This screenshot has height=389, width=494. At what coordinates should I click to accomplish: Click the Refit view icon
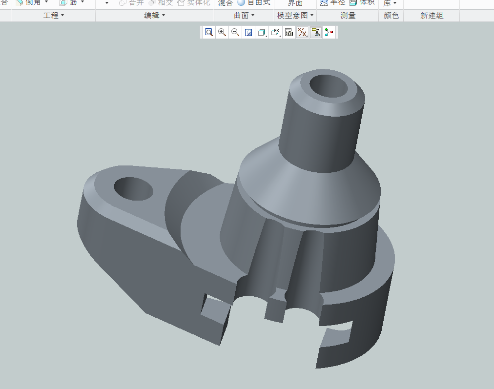209,33
